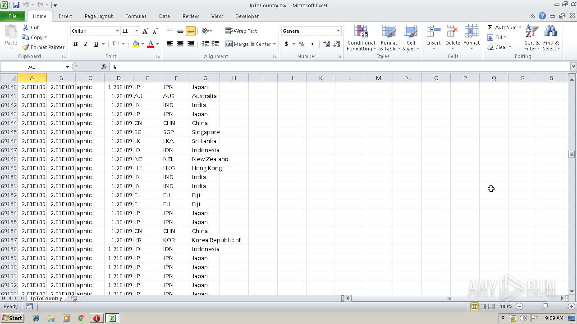Switch to Normal view in status bar

click(x=474, y=306)
